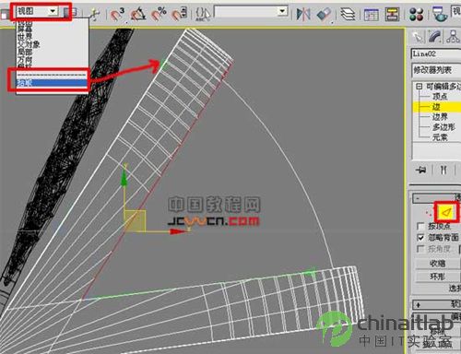Toggle the 3D Snaps button
The width and height of the screenshot is (461, 354).
coord(117,14)
